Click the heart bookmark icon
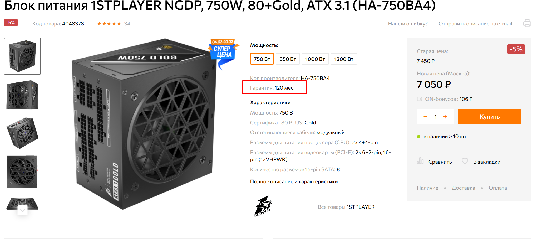Viewport: 557px width, 244px height. (x=465, y=161)
